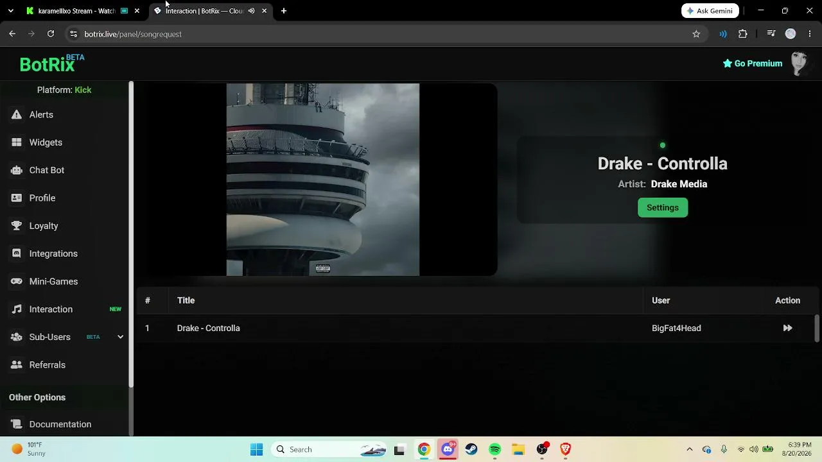
Task: Click the sidebar vertical scrollbar
Action: [131, 234]
